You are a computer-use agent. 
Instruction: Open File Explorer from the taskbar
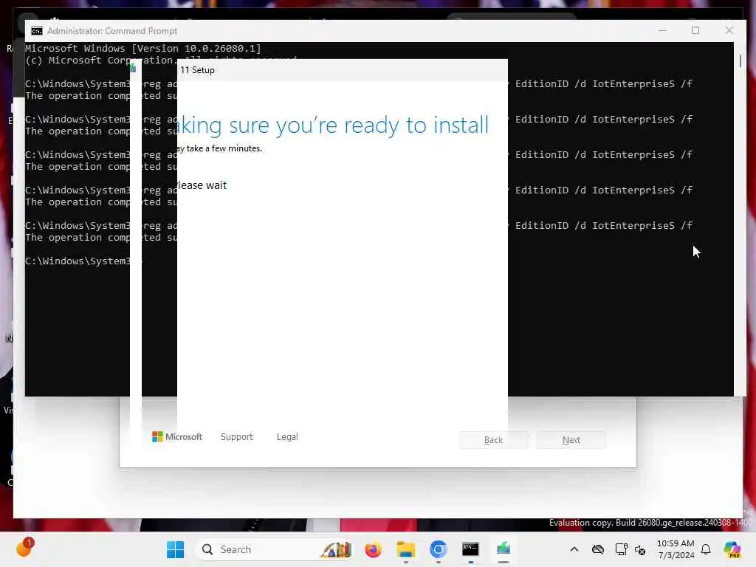[405, 549]
